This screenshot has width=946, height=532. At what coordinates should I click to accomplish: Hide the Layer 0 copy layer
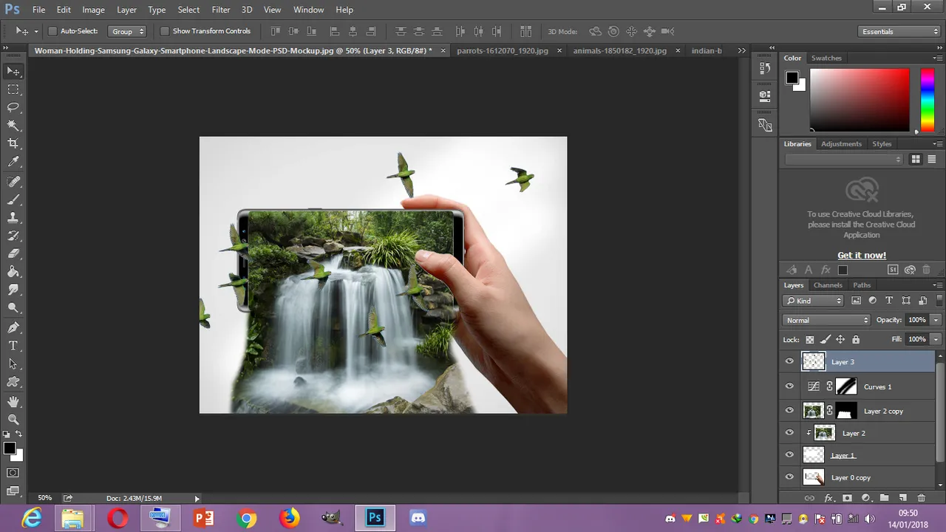(x=789, y=477)
